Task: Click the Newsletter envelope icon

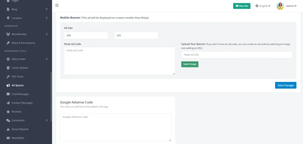Action: click(x=8, y=138)
